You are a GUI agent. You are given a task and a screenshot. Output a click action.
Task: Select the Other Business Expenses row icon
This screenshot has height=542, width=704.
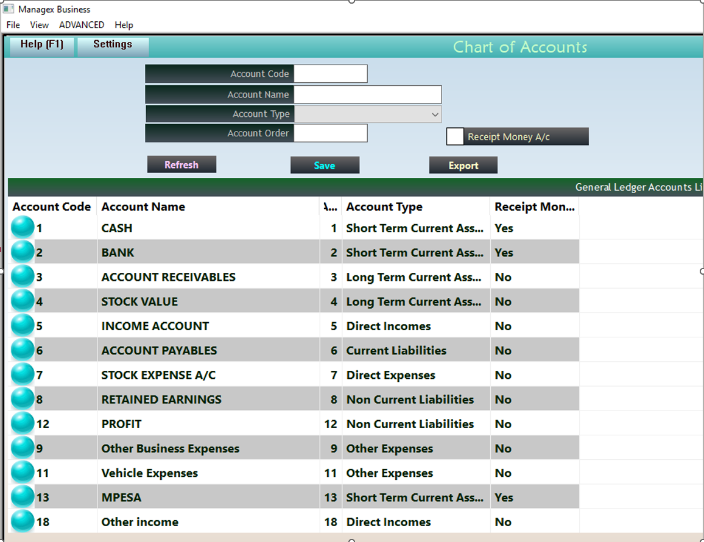coord(22,448)
